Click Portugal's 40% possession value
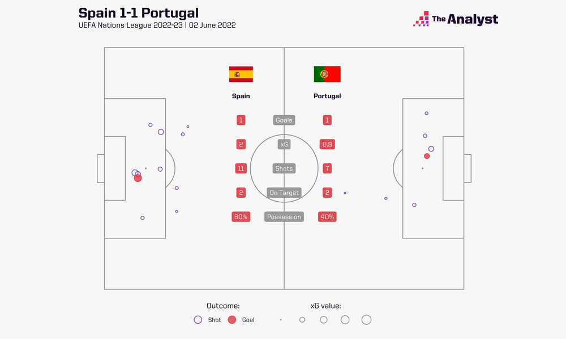The height and width of the screenshot is (339, 566). point(327,217)
